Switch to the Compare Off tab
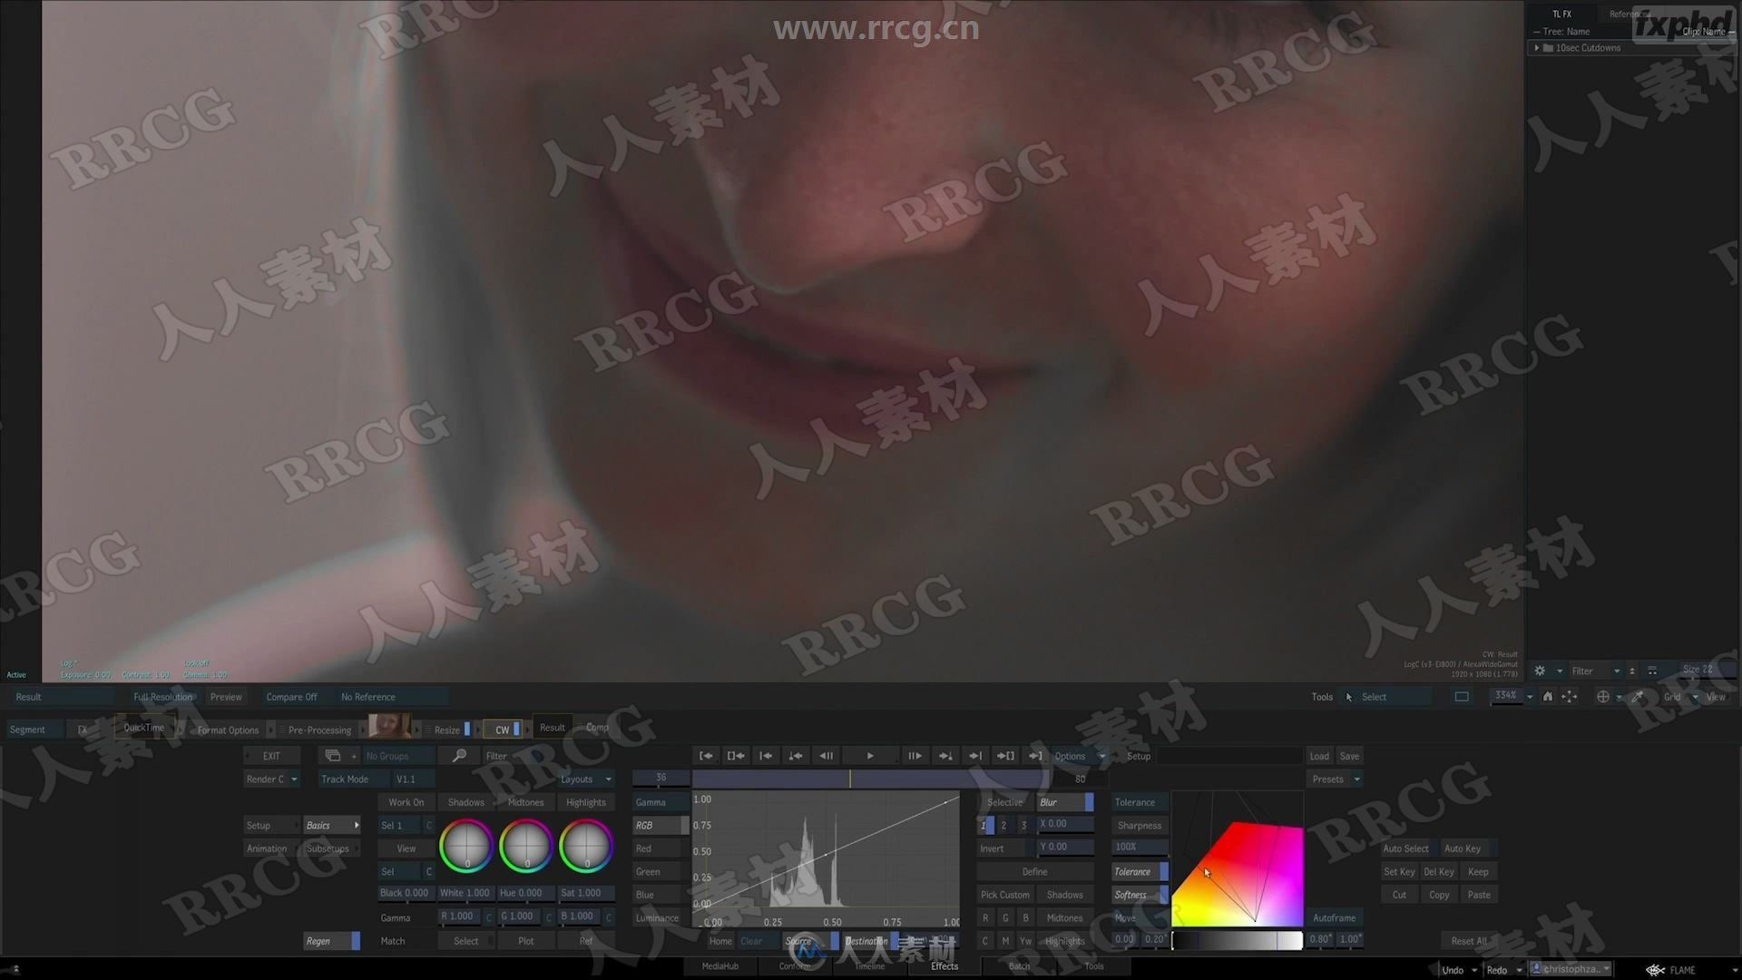Image resolution: width=1742 pixels, height=980 pixels. pyautogui.click(x=290, y=696)
